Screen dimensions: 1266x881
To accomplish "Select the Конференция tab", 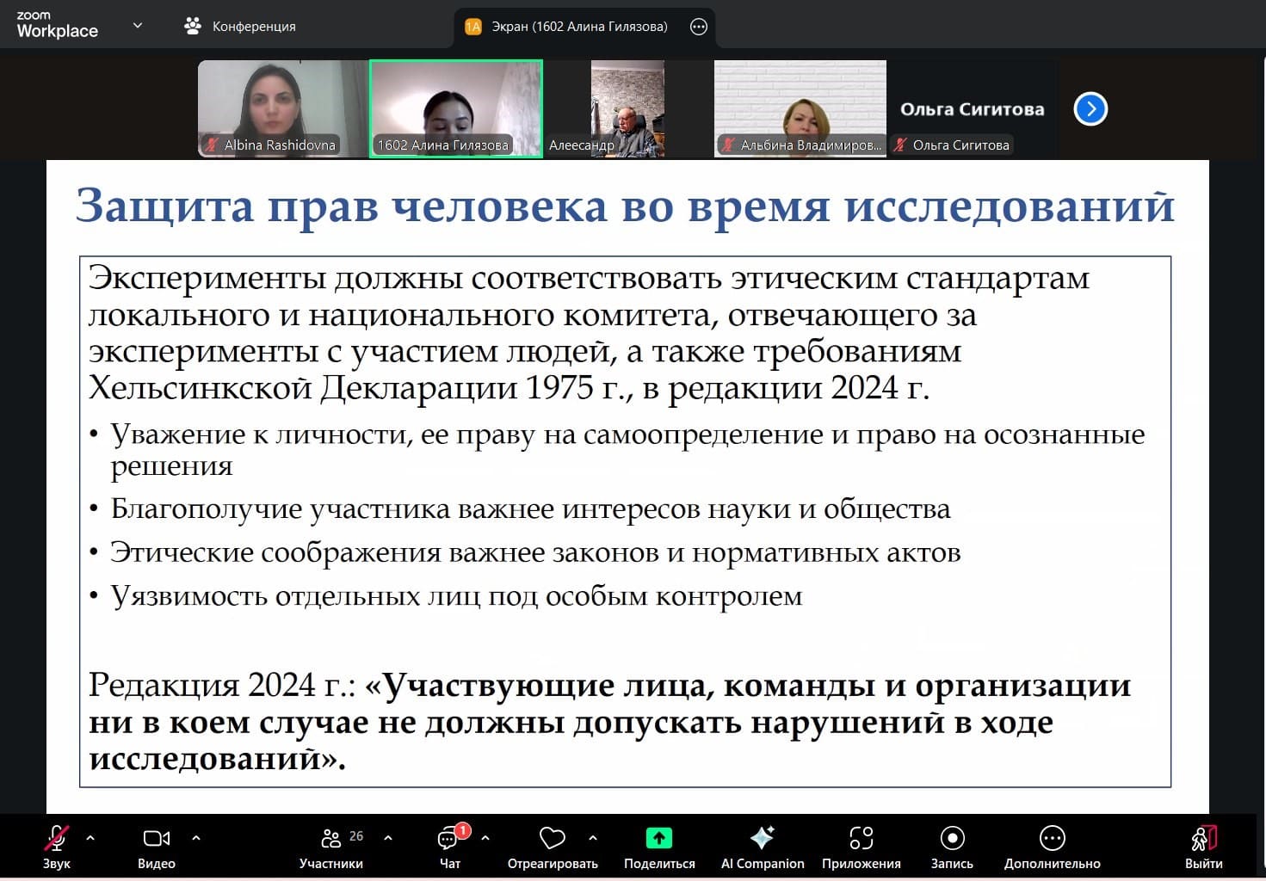I will coord(241,27).
